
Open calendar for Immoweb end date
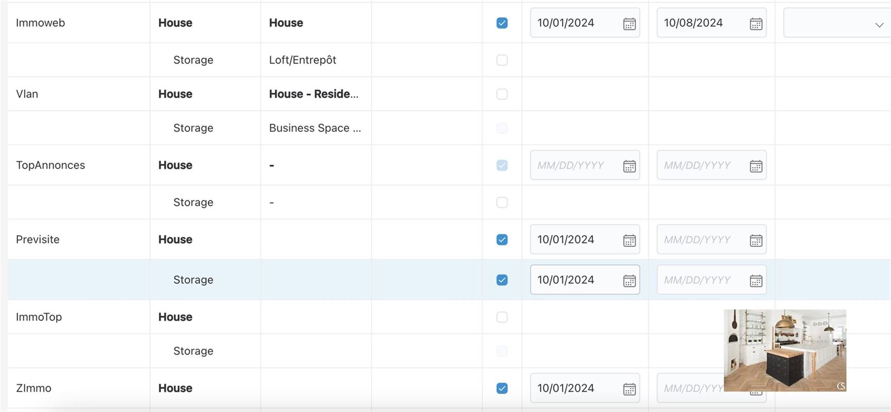[755, 24]
